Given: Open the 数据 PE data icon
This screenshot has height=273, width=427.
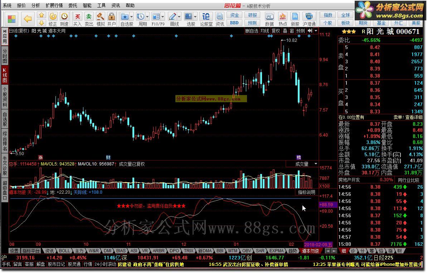Looking at the screenshot, I should click(269, 19).
